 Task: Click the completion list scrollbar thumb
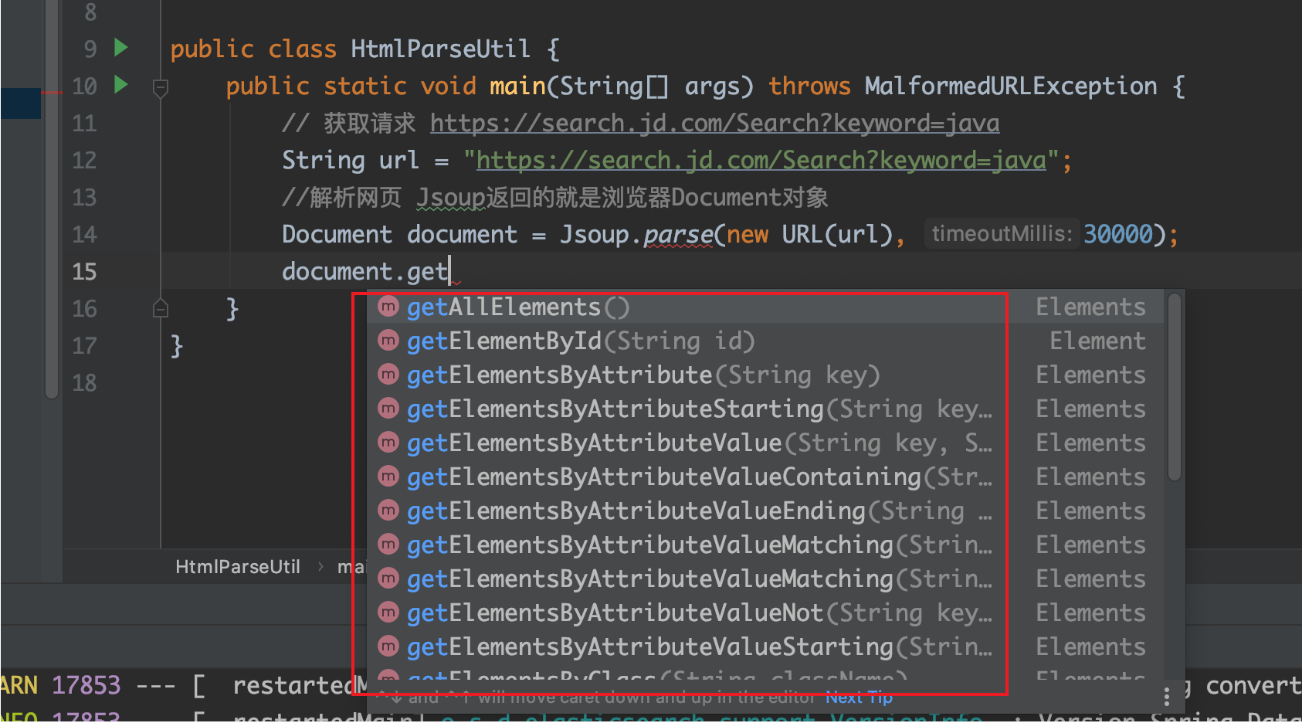[1175, 386]
